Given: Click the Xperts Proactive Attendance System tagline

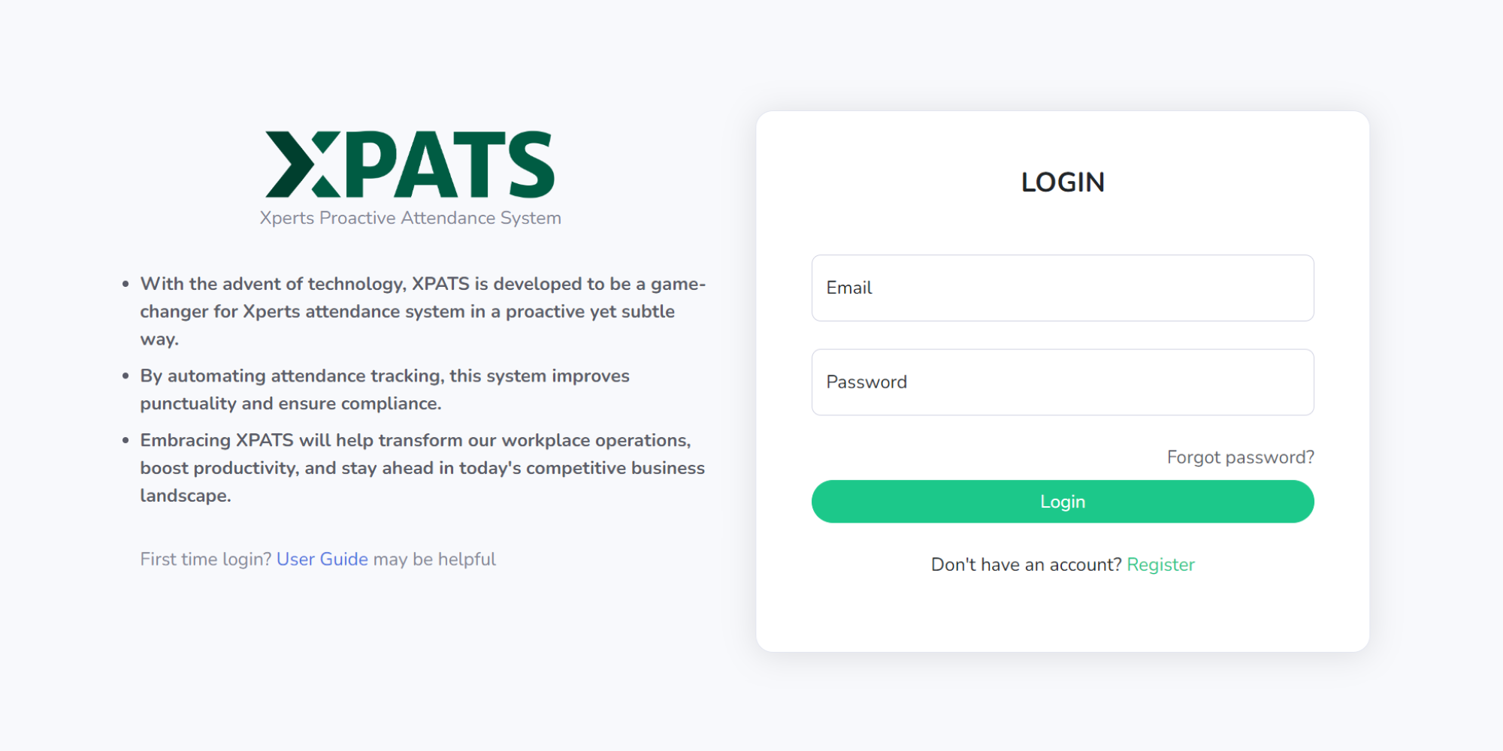Looking at the screenshot, I should click(410, 218).
